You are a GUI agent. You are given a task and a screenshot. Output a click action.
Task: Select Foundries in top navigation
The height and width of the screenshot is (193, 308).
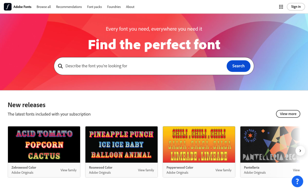coord(114,7)
